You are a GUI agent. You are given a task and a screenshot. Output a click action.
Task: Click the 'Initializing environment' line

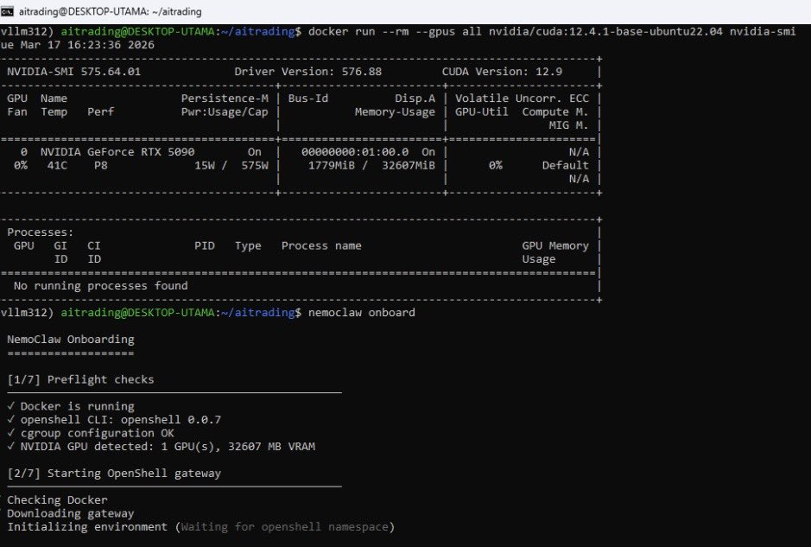click(200, 527)
